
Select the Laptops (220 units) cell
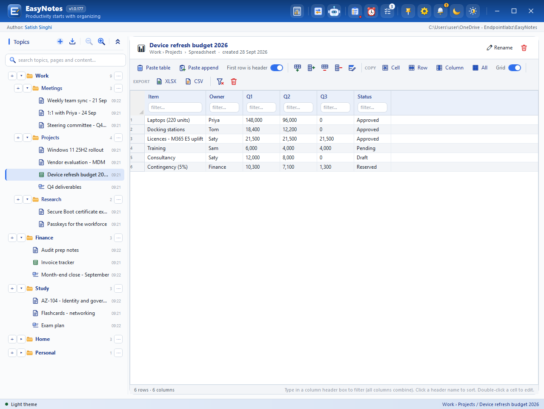pos(175,120)
